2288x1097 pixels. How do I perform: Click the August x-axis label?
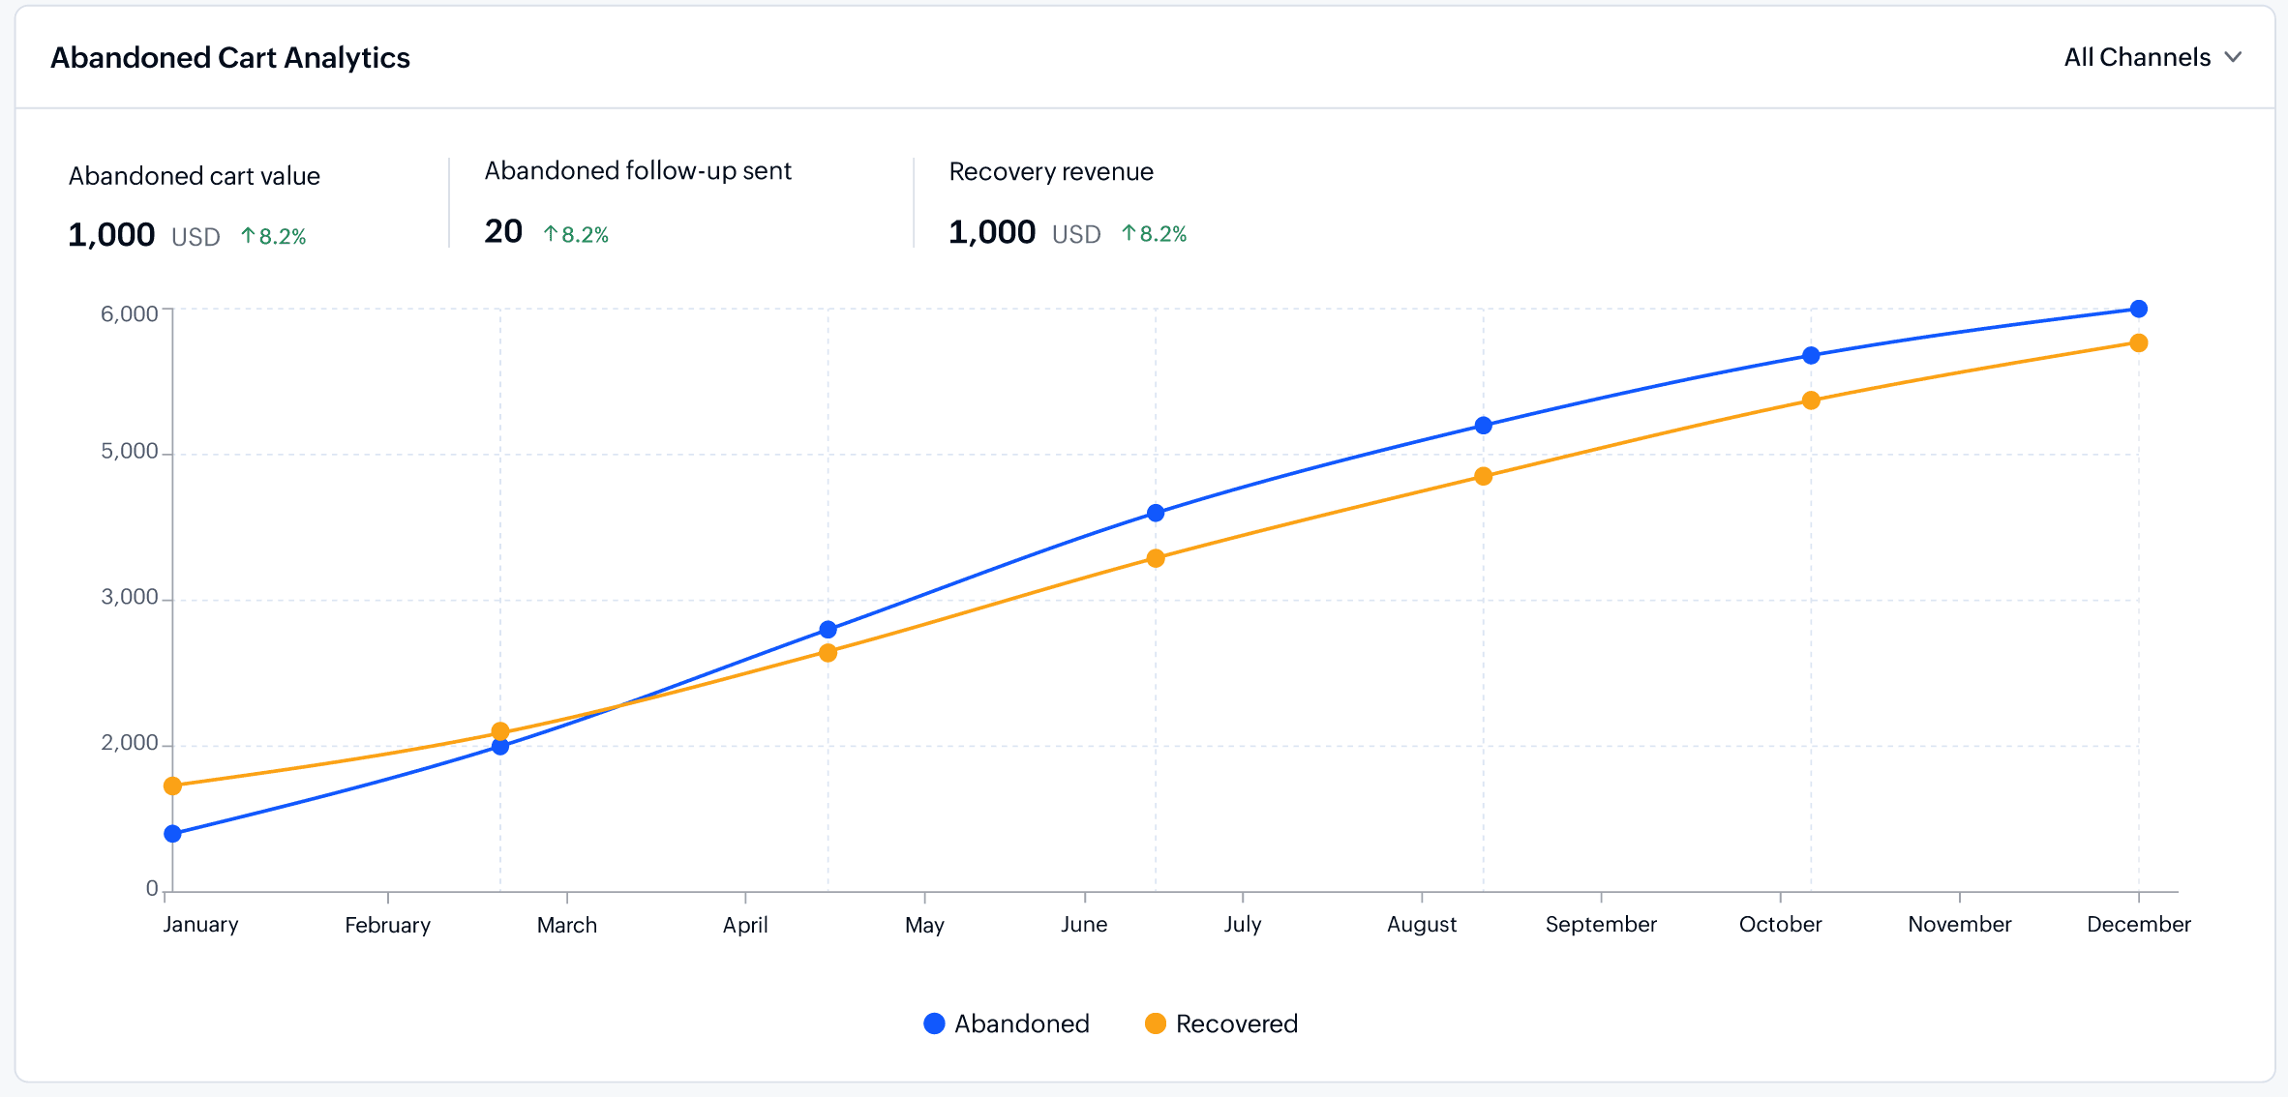coord(1422,925)
